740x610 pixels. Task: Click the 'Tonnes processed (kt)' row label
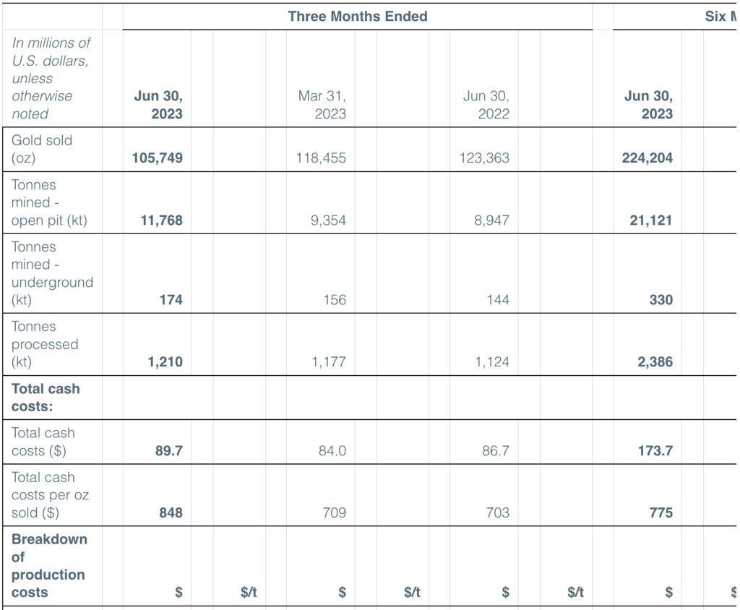(45, 344)
